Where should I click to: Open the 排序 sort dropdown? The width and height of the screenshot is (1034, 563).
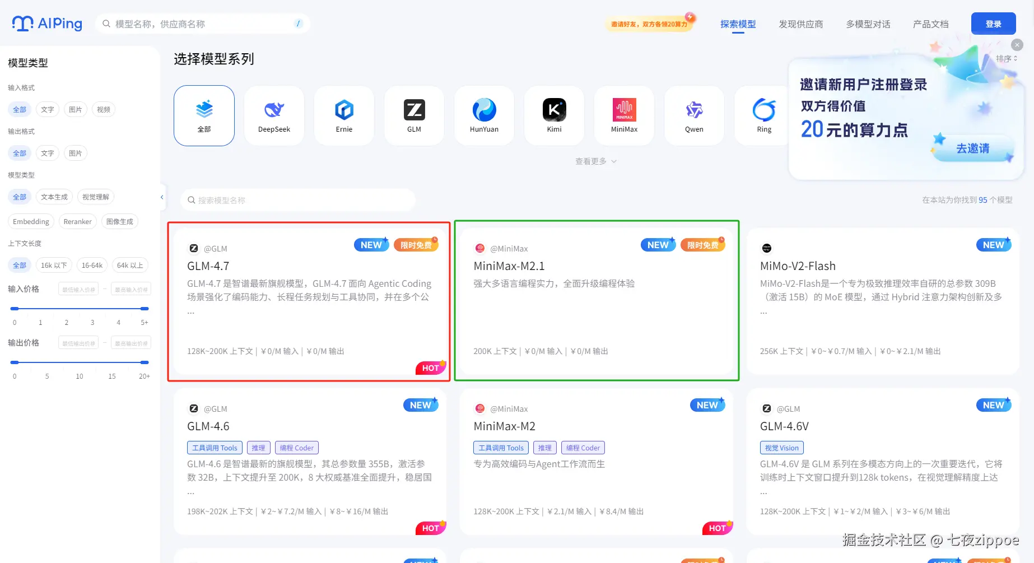(x=1007, y=58)
